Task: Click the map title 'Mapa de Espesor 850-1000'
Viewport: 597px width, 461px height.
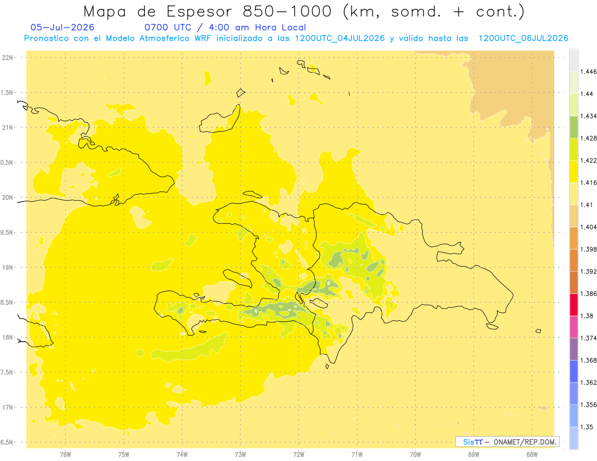Action: [209, 11]
